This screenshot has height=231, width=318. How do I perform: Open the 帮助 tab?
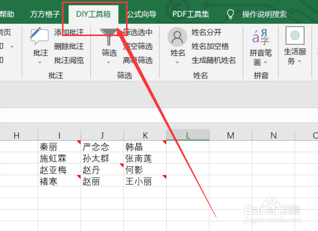[7, 14]
